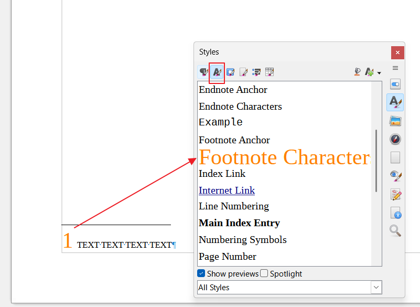Open the Properties sidebar deck
Screen dimensions: 420x307
click(395, 84)
